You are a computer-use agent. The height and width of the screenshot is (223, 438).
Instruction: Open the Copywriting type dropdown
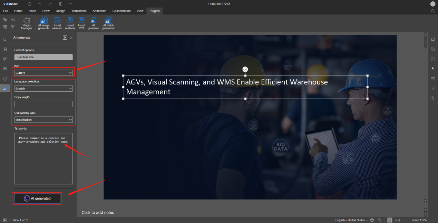[43, 120]
